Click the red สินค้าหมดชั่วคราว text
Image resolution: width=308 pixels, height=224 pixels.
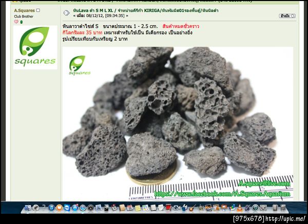[181, 26]
